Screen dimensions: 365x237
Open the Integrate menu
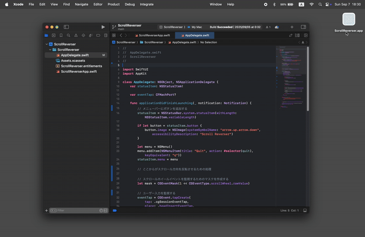pyautogui.click(x=146, y=5)
